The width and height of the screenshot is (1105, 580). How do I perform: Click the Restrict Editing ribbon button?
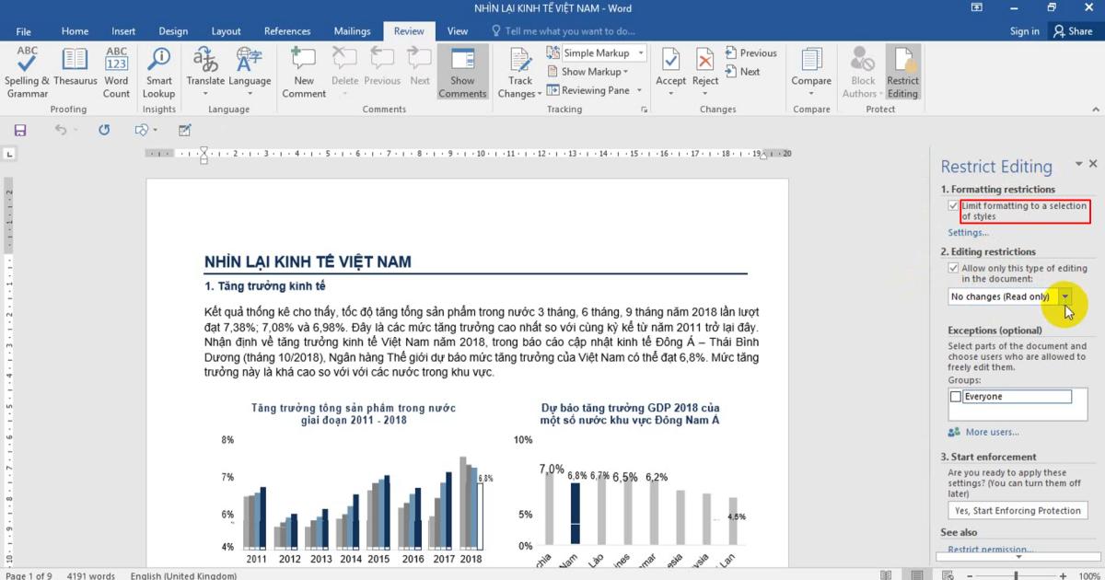coord(902,72)
